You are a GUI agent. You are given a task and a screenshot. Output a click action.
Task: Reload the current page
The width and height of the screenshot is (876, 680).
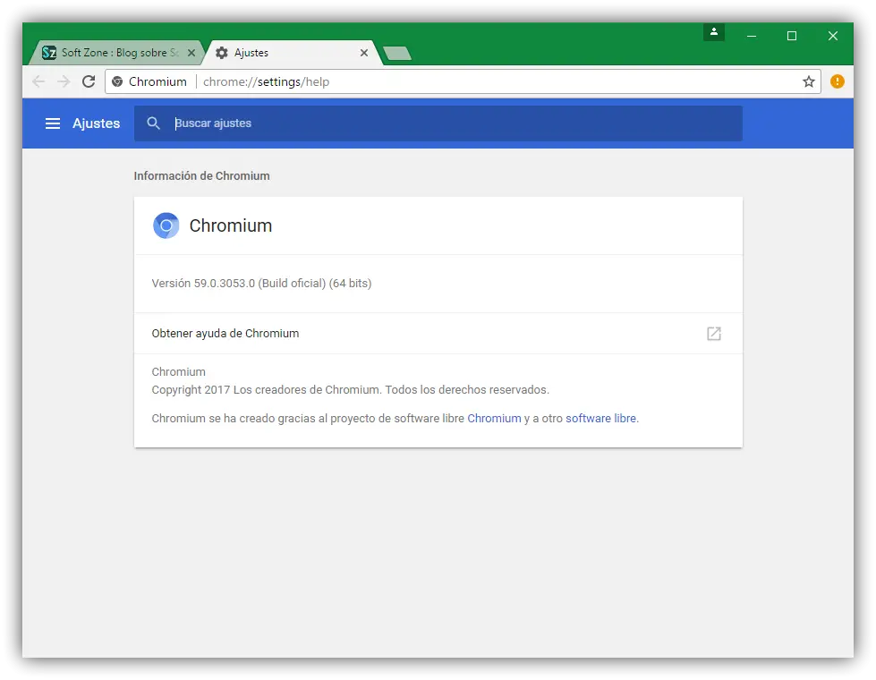pos(89,81)
